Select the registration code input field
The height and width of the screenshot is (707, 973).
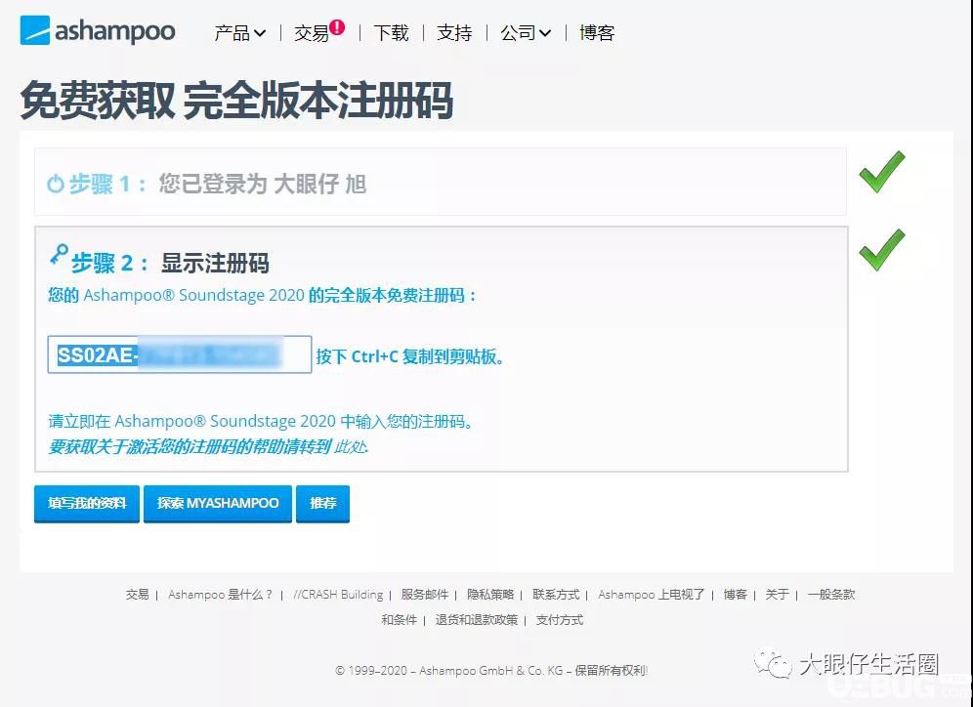coord(180,354)
